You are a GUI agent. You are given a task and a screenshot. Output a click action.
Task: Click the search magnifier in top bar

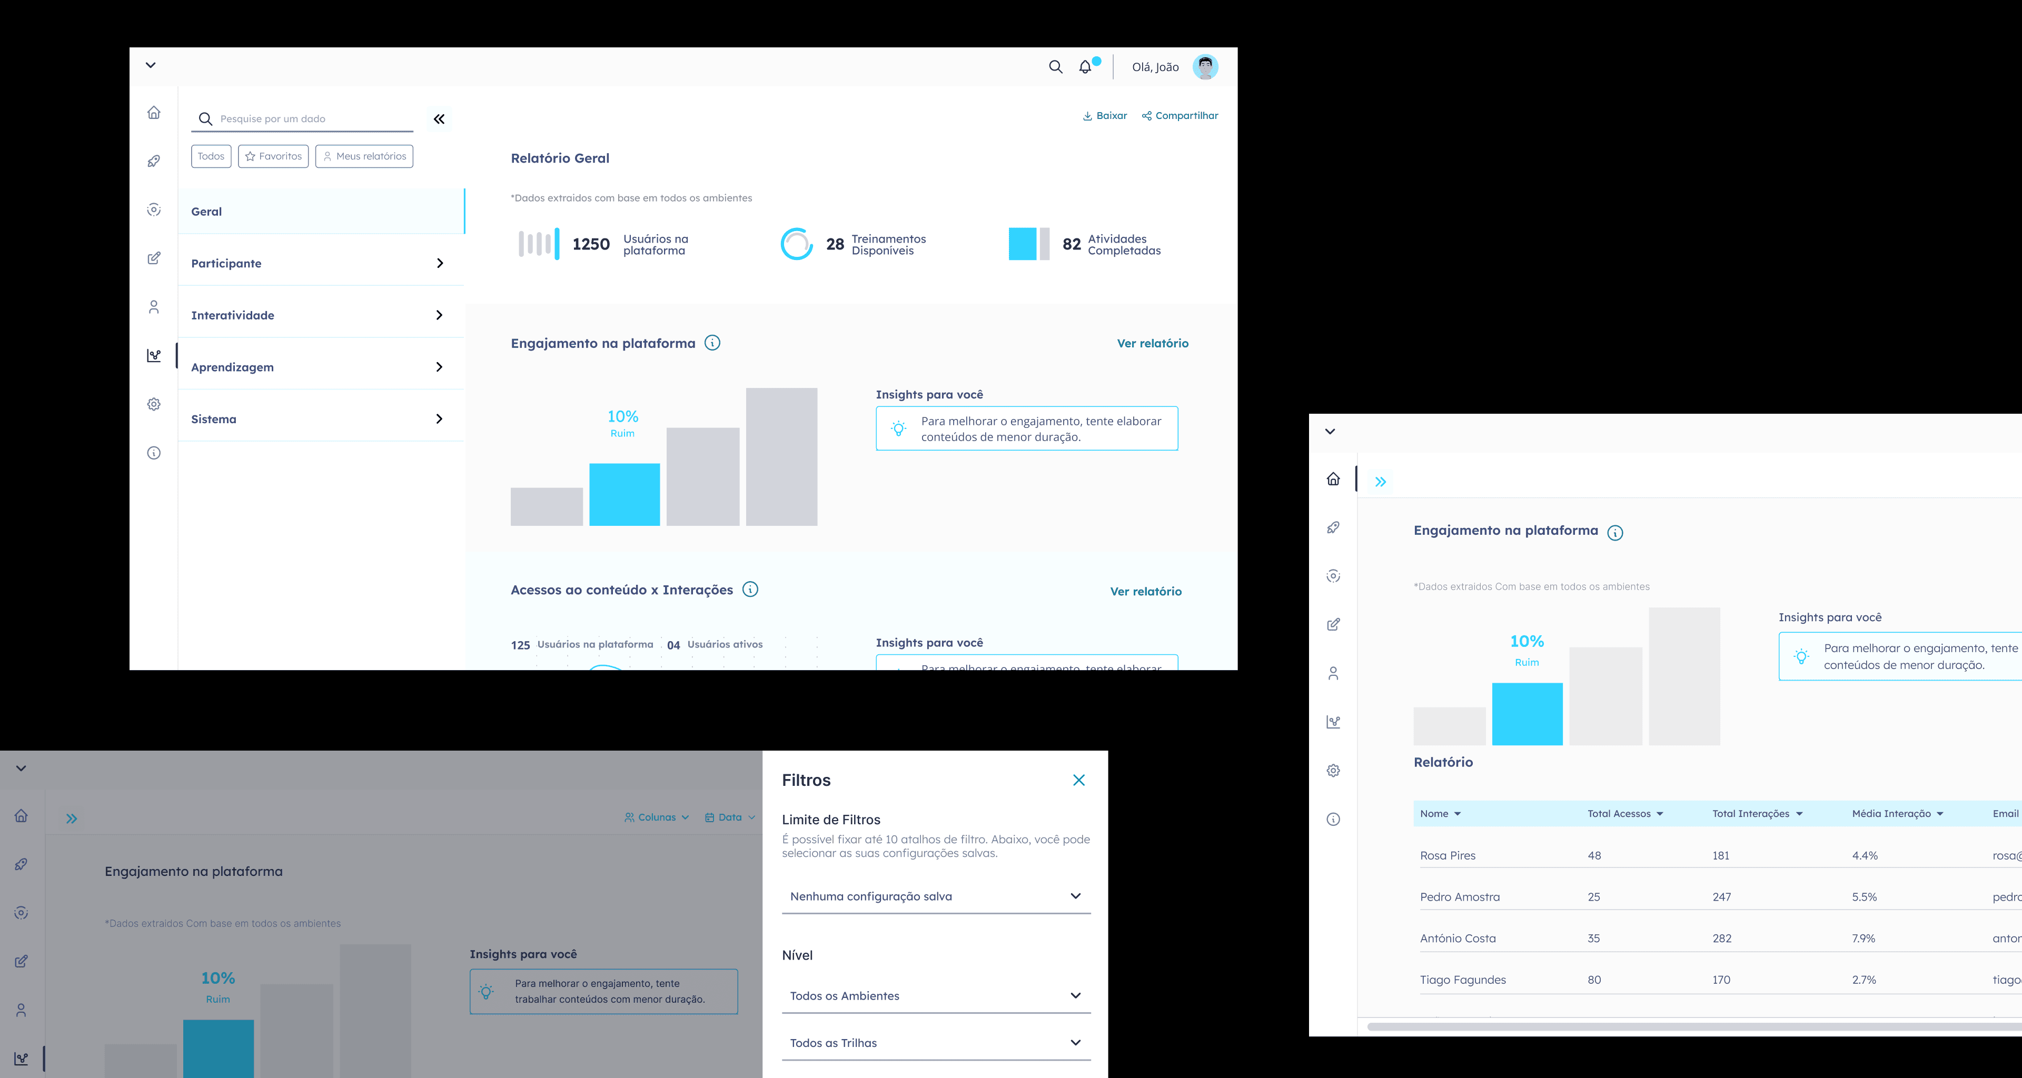(1056, 67)
